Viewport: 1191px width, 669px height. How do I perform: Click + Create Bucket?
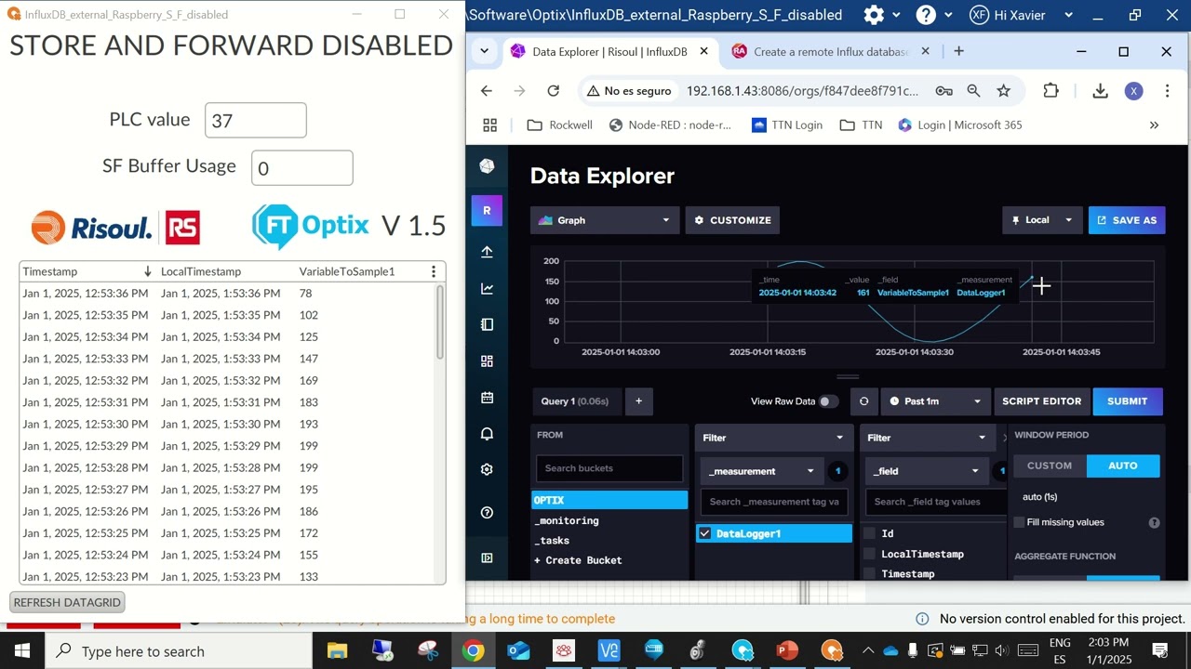pos(578,560)
